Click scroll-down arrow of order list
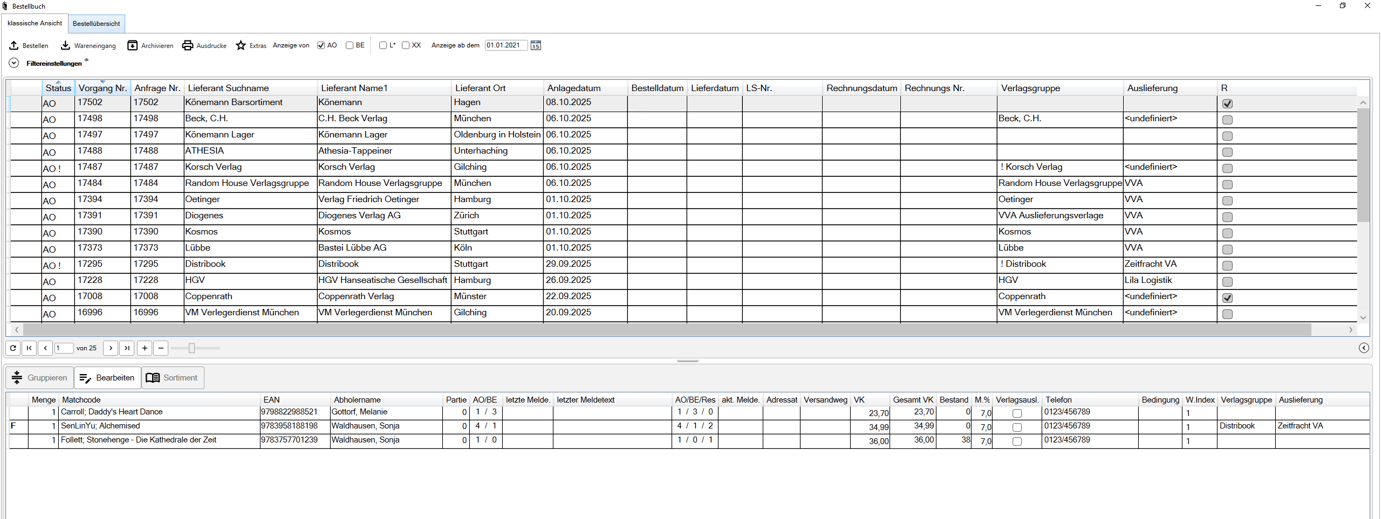Screen dimensions: 1381x519 (x=1363, y=318)
